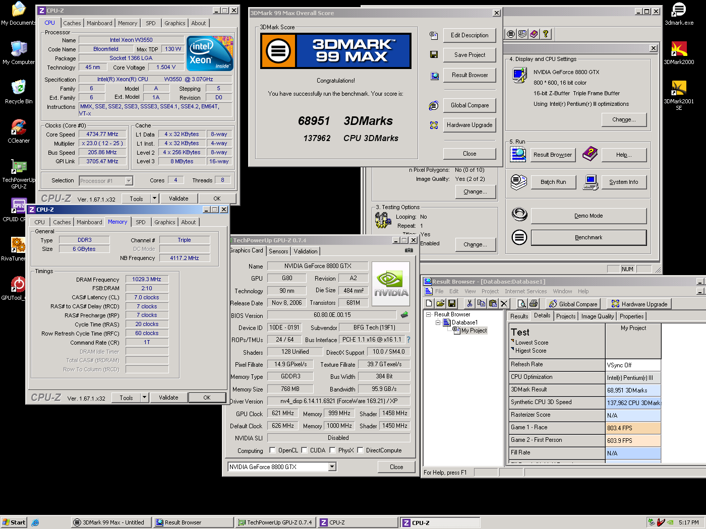The image size is (706, 529).
Task: Click the Edit Description icon in score dialog
Action: click(434, 35)
